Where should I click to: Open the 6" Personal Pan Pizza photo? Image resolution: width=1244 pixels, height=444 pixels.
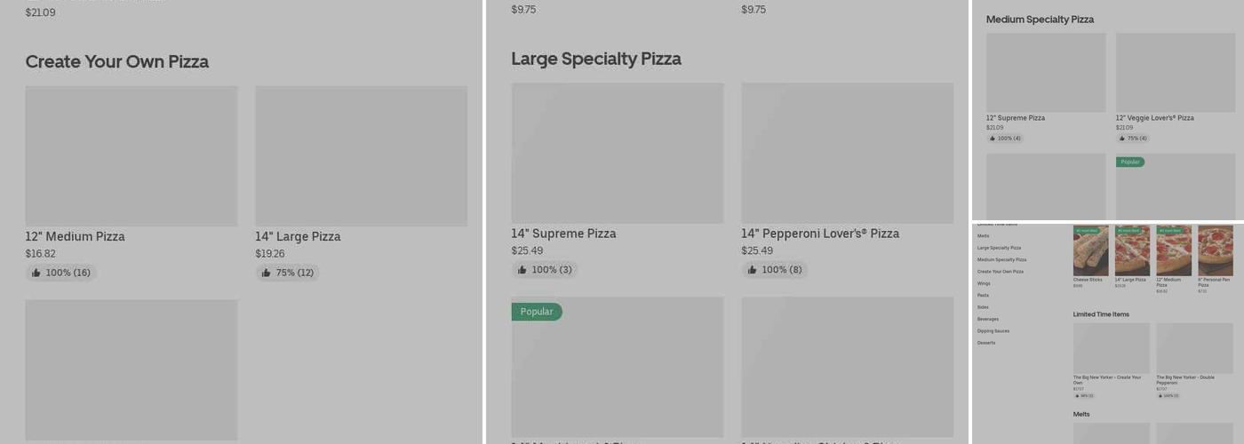tap(1215, 251)
